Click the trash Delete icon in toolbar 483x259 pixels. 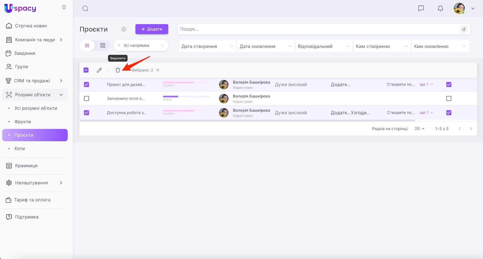coord(118,70)
